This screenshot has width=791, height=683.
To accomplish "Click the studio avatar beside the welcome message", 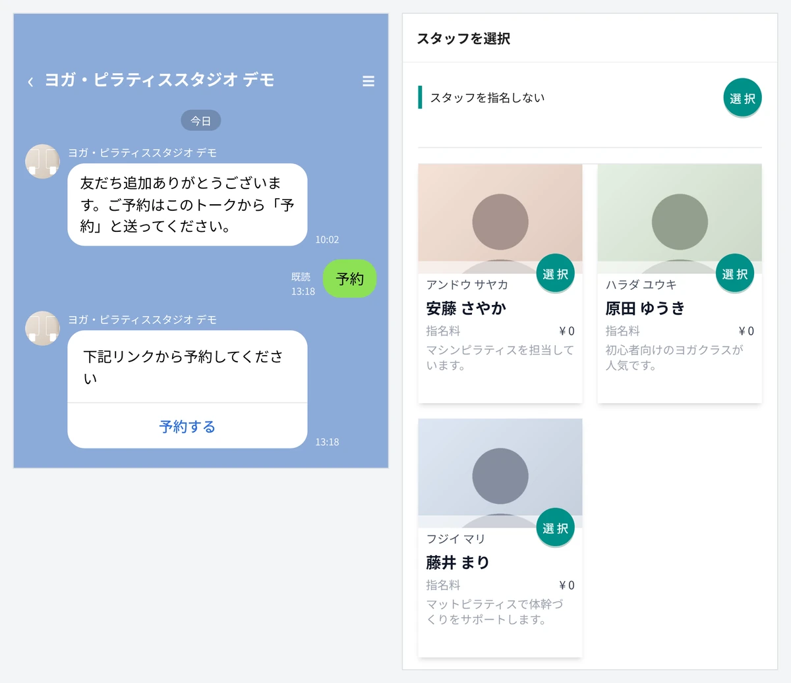I will click(x=42, y=161).
